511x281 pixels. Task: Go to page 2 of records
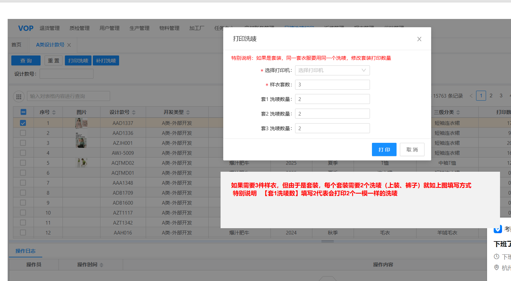491,96
